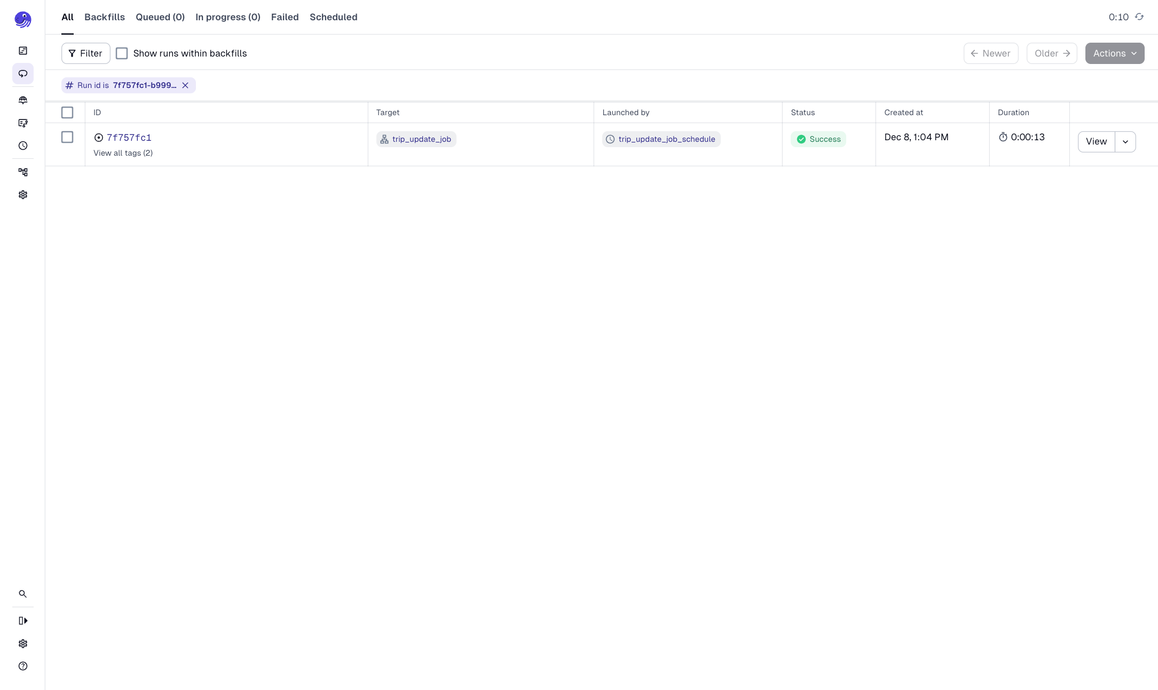Enable Show runs within backfills checkbox
Image resolution: width=1158 pixels, height=690 pixels.
click(122, 53)
